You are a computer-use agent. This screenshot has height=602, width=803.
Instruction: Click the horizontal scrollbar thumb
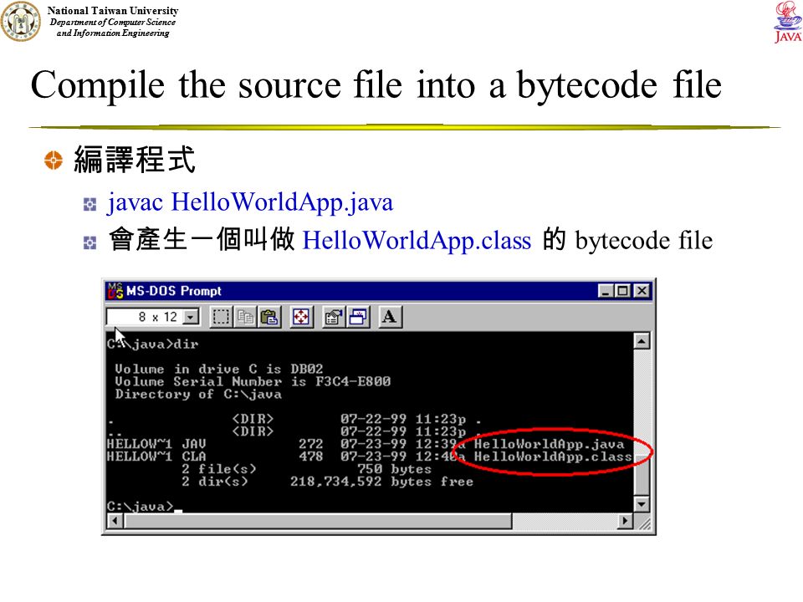(318, 521)
